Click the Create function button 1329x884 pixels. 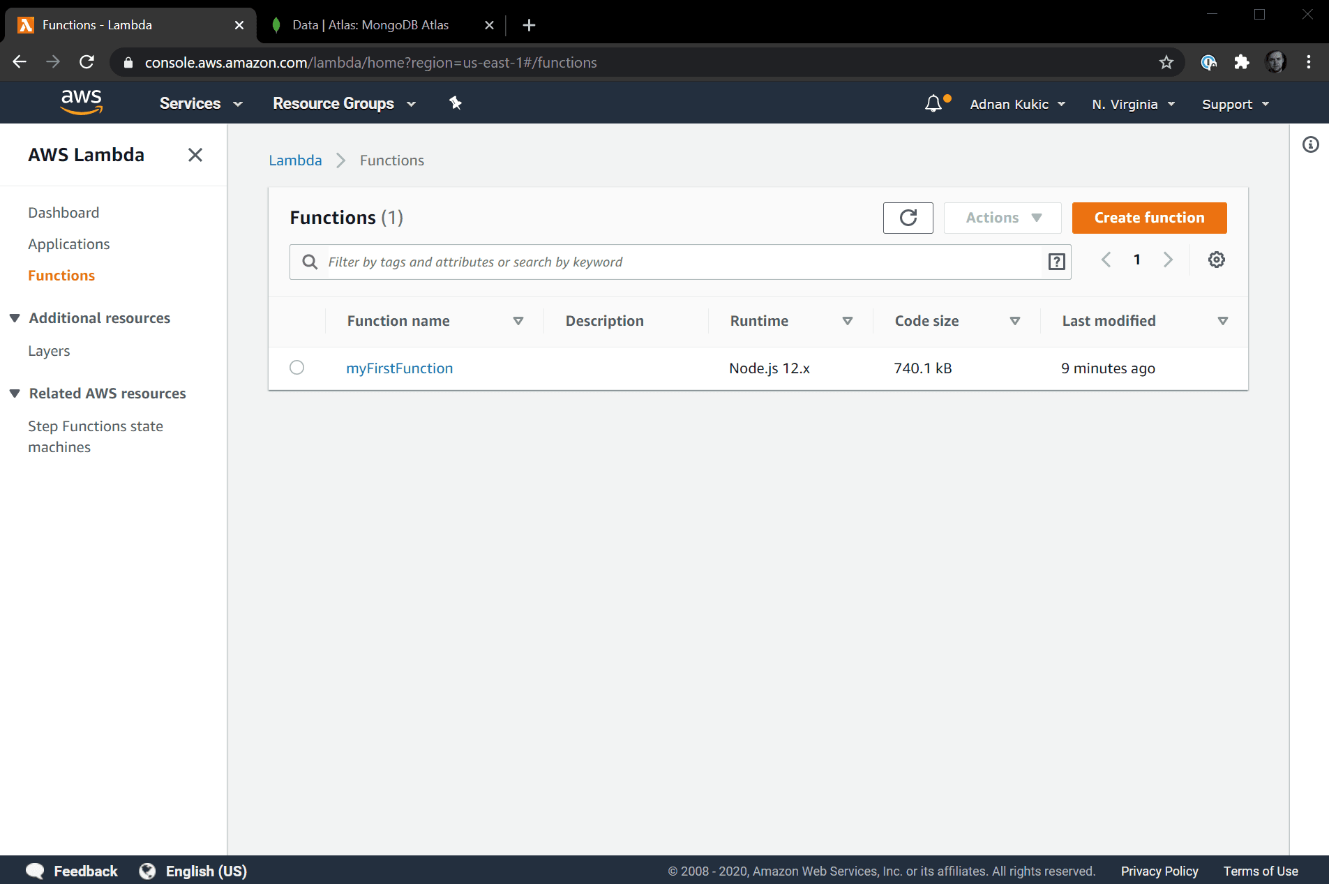click(x=1149, y=218)
